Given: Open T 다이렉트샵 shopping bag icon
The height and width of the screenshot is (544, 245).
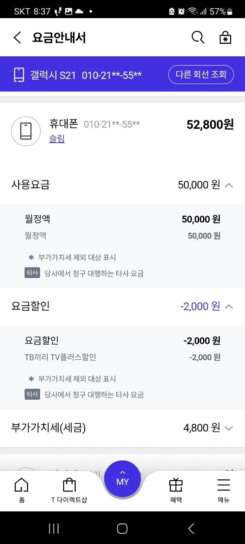Looking at the screenshot, I should coord(69,485).
